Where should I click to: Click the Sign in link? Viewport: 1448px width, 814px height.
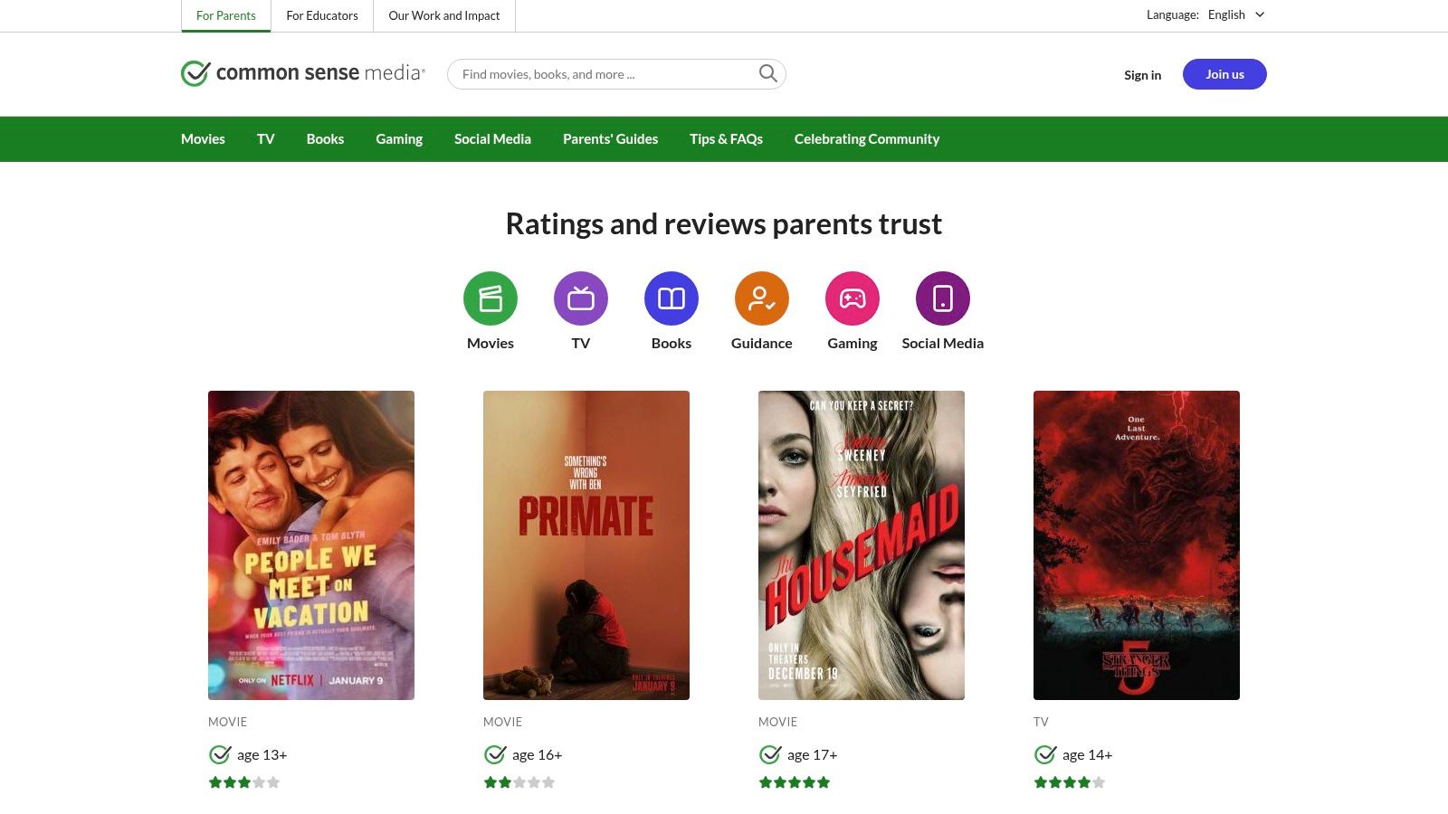pyautogui.click(x=1142, y=75)
